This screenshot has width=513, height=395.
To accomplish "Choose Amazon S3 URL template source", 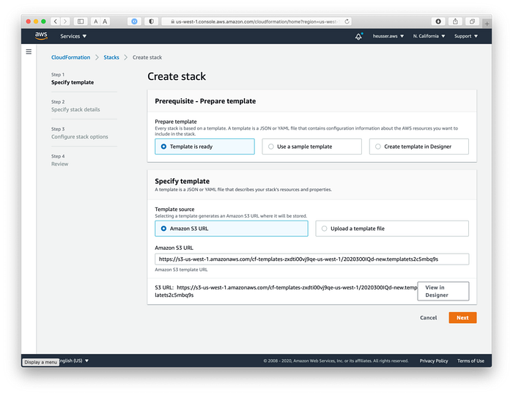I will 232,229.
